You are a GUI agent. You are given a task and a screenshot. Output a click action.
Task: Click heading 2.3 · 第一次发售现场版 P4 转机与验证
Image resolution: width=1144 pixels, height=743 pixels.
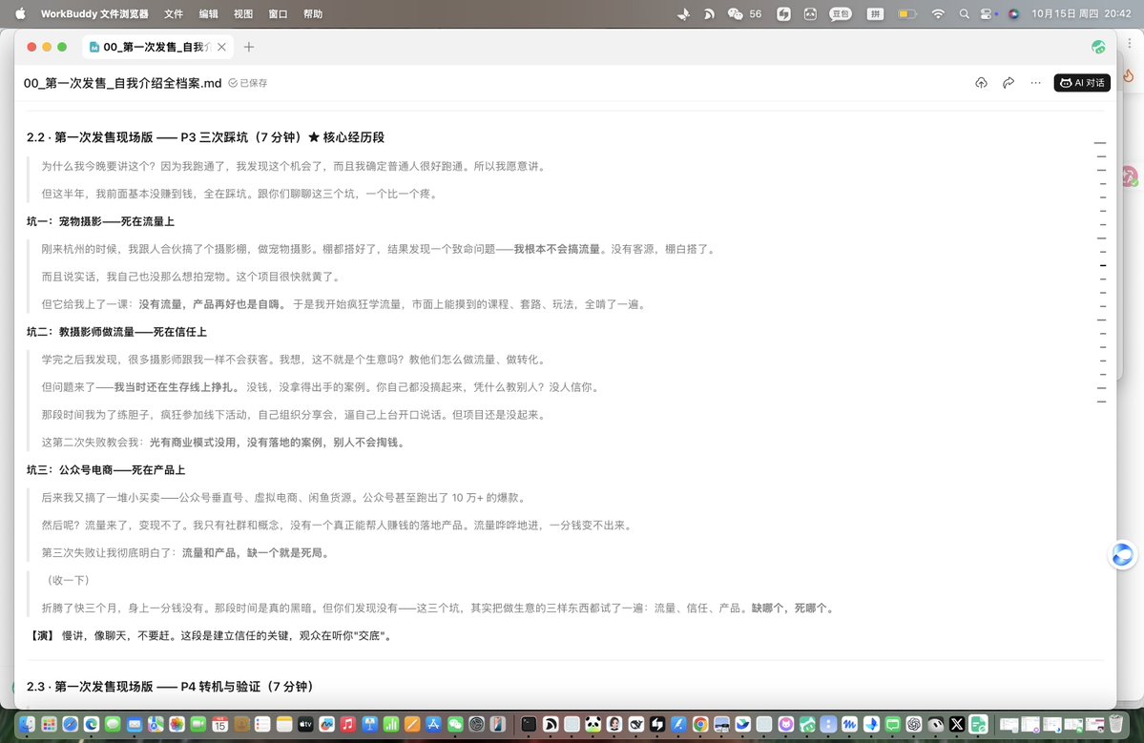[170, 686]
